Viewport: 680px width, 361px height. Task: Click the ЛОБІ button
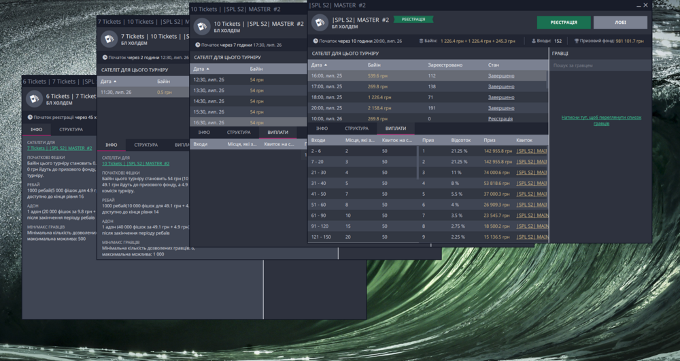point(620,22)
